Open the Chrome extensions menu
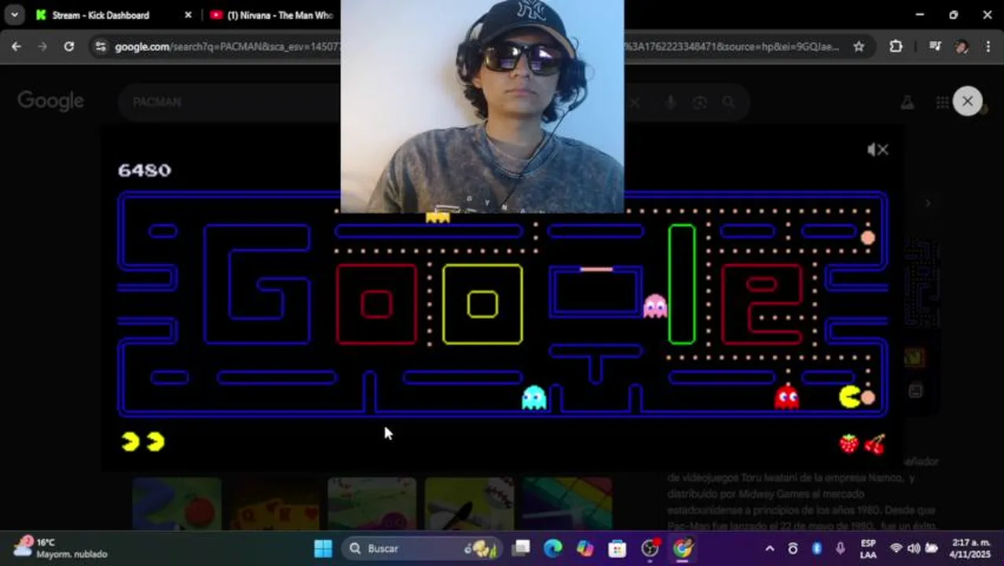The height and width of the screenshot is (566, 1004). 896,46
